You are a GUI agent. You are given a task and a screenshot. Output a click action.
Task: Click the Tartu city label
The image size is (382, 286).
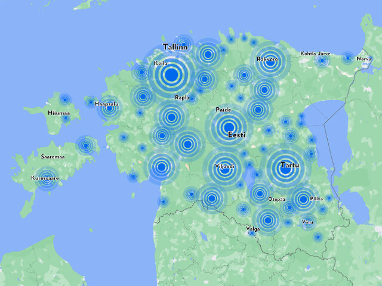pyautogui.click(x=289, y=165)
